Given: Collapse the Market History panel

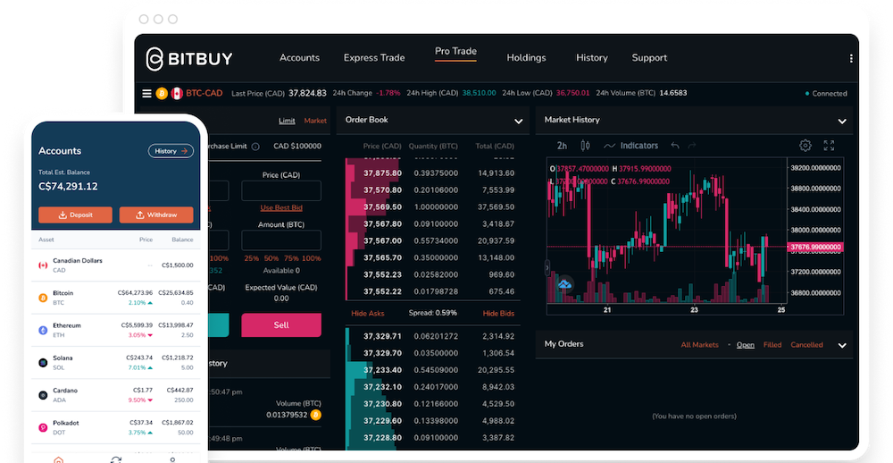Looking at the screenshot, I should pyautogui.click(x=841, y=121).
